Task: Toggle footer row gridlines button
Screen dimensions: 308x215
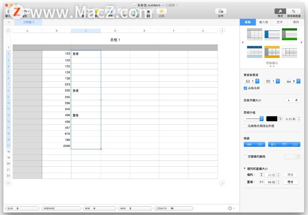Action: click(295, 145)
